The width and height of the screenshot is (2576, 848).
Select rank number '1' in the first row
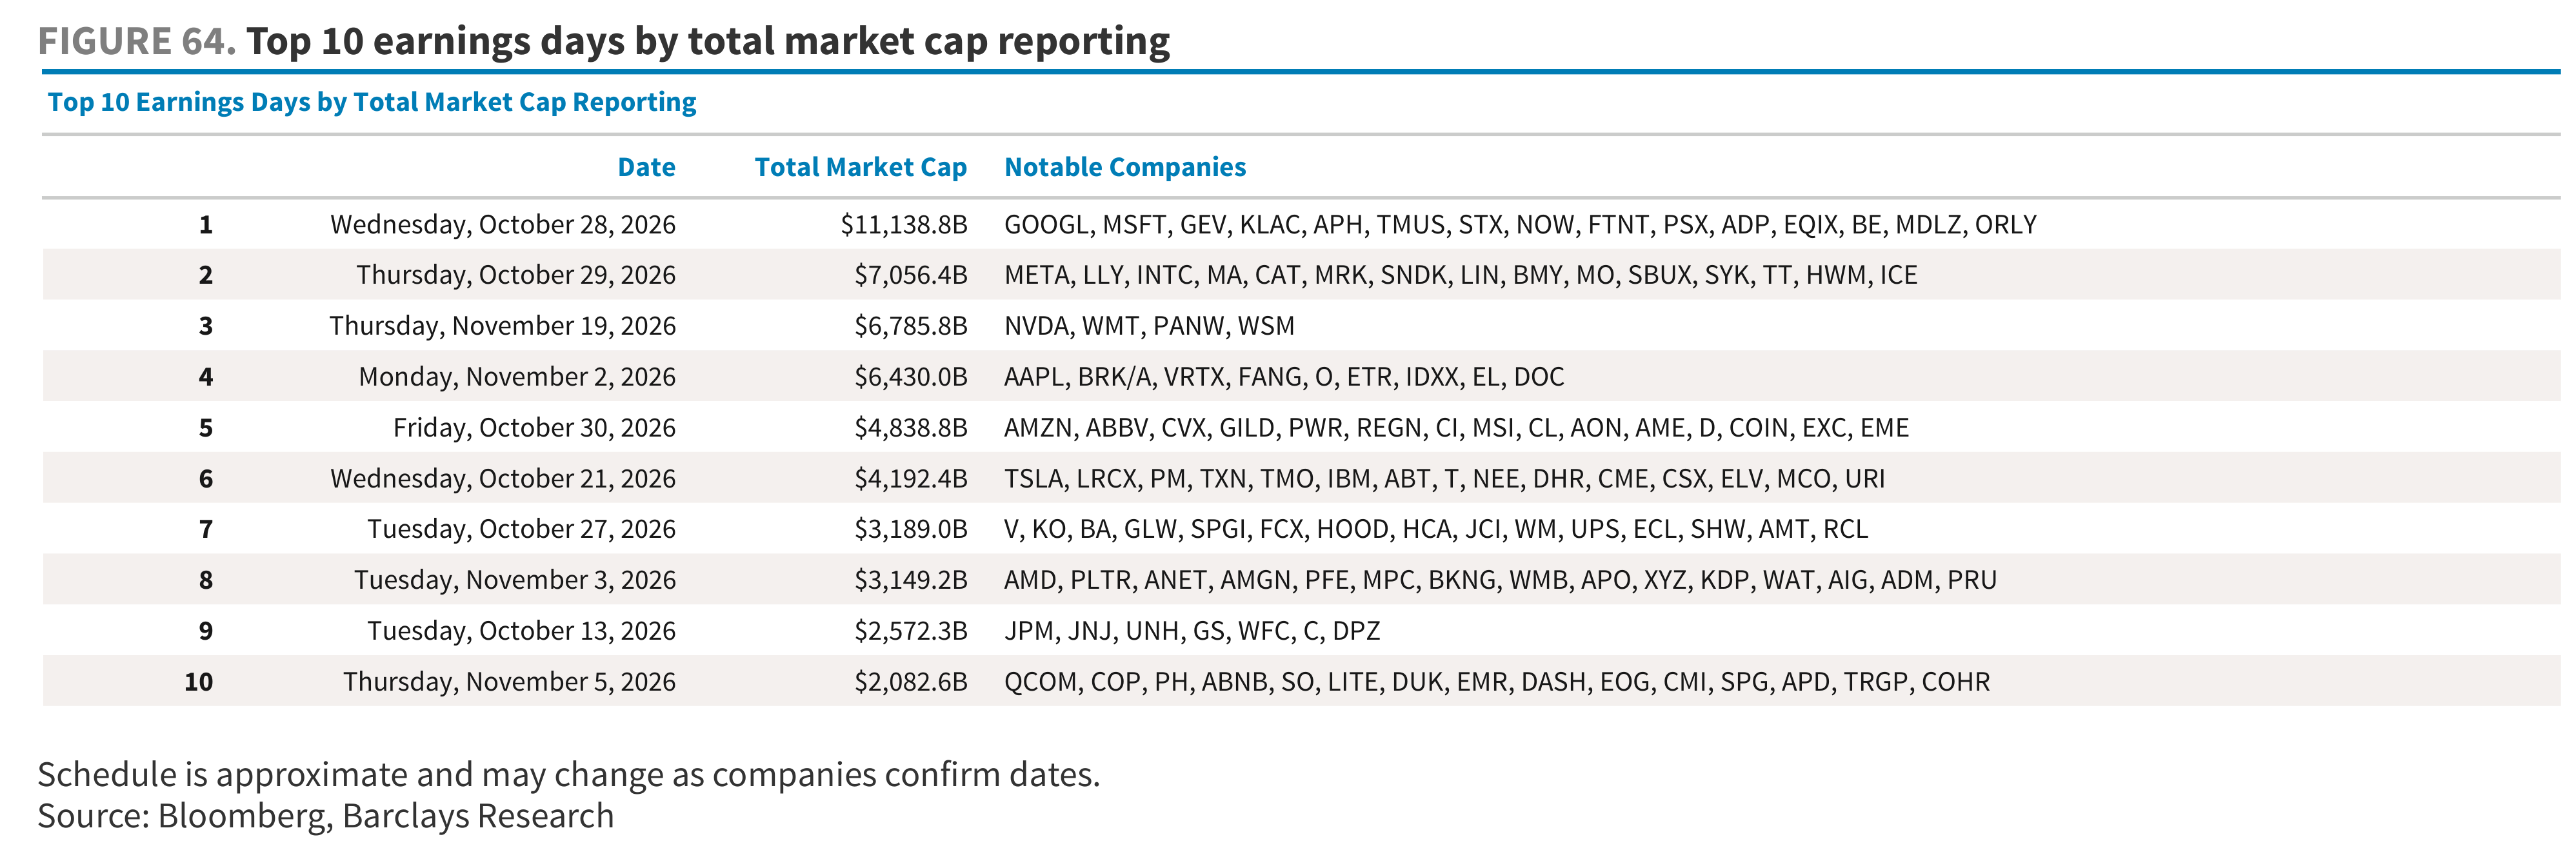tap(206, 225)
